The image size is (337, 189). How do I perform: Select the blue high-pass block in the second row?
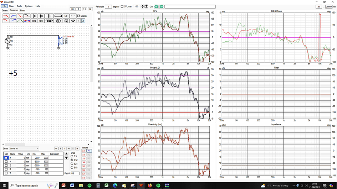(x=13, y=21)
